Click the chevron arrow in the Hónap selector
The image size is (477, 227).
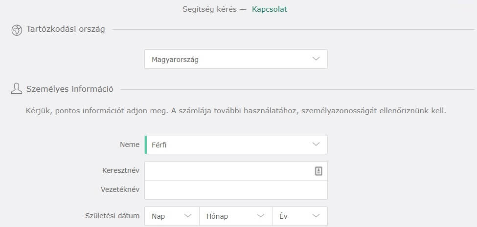(261, 216)
